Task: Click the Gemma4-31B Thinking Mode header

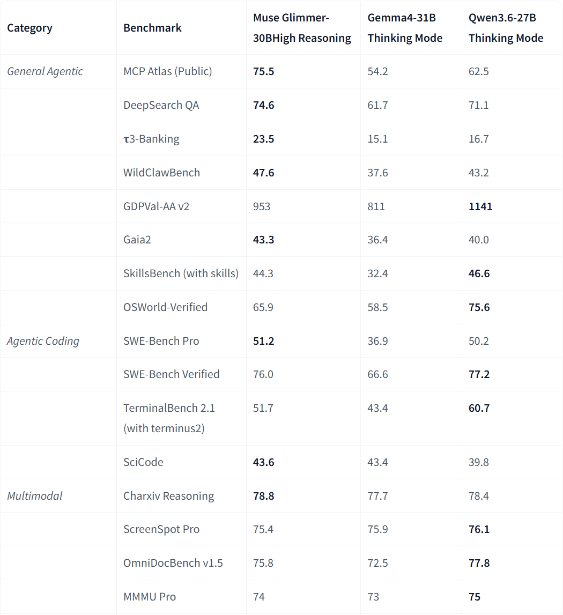Action: (x=404, y=28)
